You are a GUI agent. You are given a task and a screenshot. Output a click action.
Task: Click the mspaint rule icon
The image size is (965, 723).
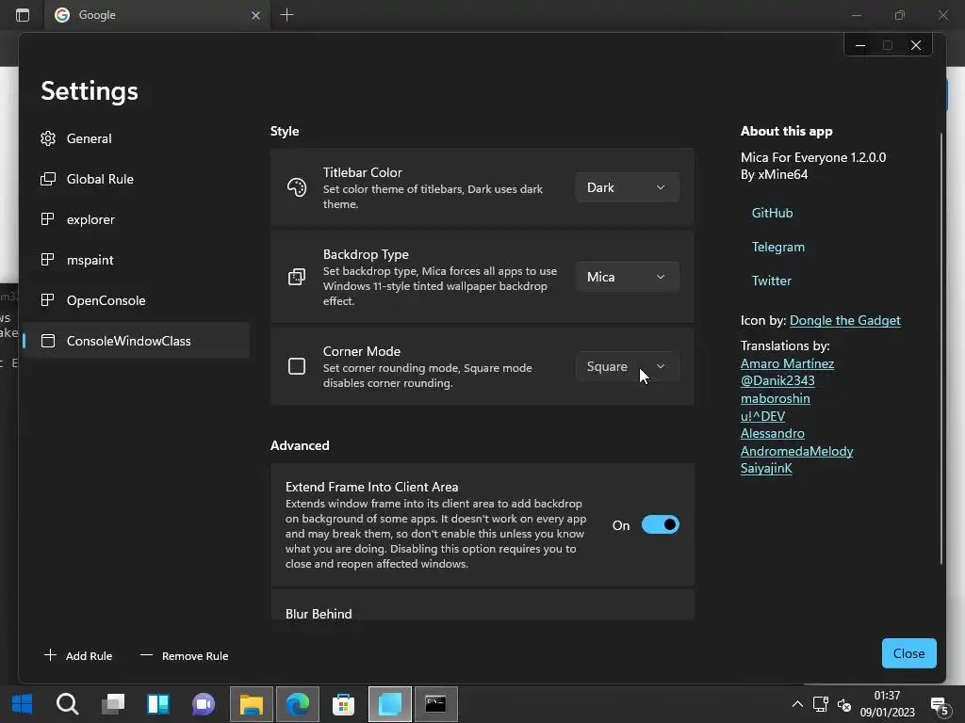(47, 260)
